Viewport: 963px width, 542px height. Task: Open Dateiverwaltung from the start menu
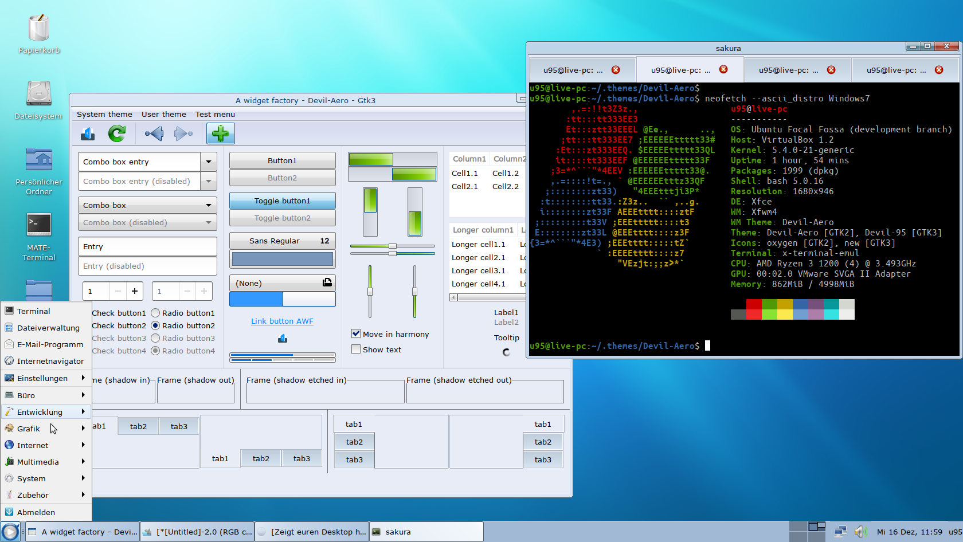(x=46, y=328)
